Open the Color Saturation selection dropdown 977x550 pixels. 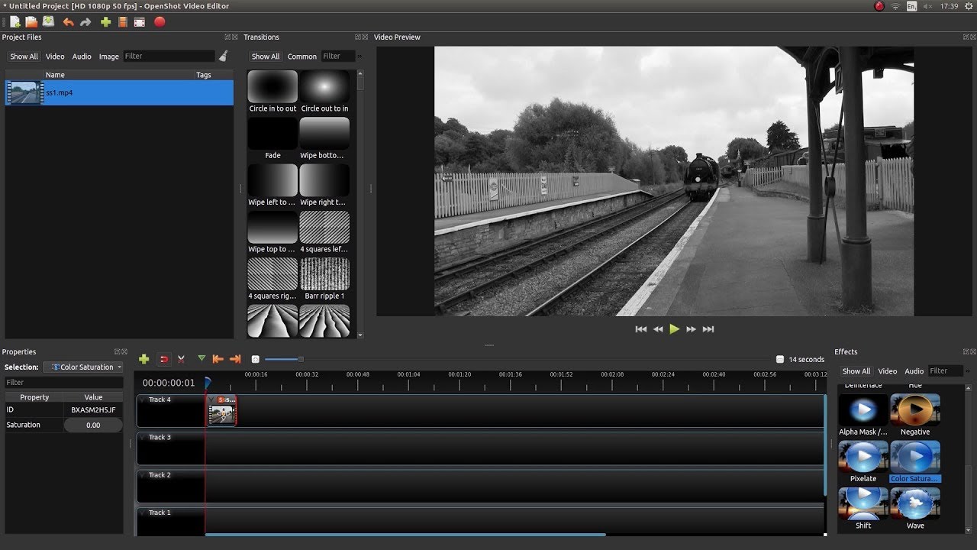(x=83, y=367)
